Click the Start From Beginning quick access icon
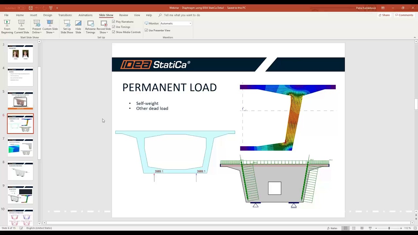 coord(51,8)
